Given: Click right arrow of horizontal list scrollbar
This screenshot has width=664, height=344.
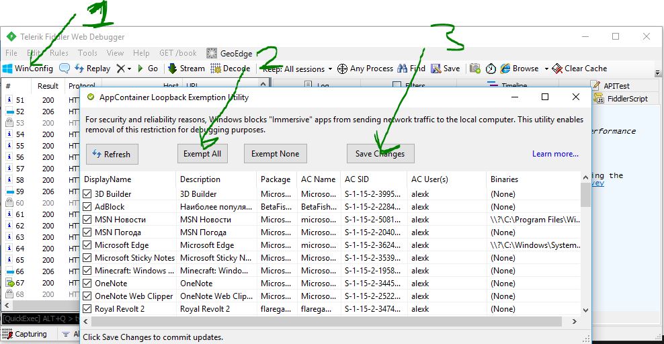Looking at the screenshot, I should click(x=575, y=322).
